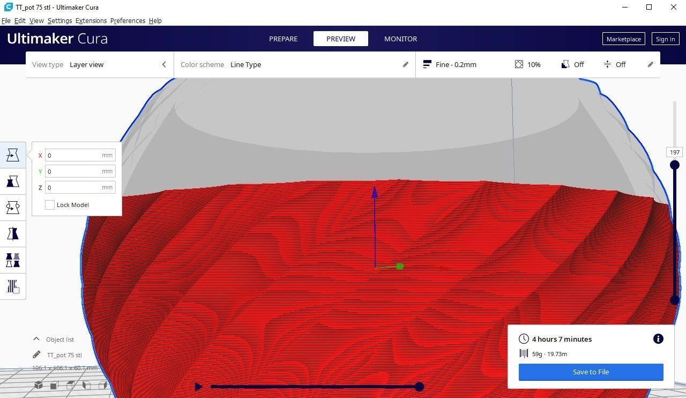Screen dimensions: 686x398
Task: Switch to the PREPARE stage
Action: point(283,39)
